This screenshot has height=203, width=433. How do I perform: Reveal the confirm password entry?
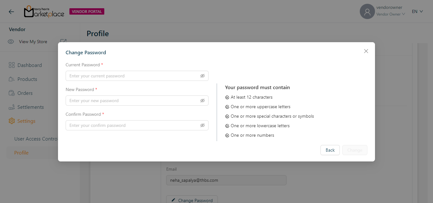[203, 125]
